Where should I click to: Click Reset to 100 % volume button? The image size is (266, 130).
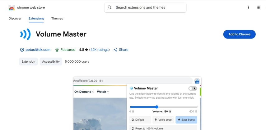click(163, 128)
